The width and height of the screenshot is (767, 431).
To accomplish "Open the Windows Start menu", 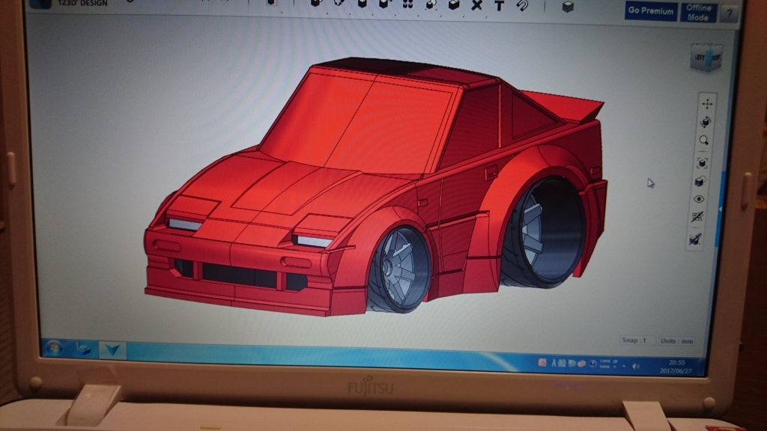I will coord(53,349).
